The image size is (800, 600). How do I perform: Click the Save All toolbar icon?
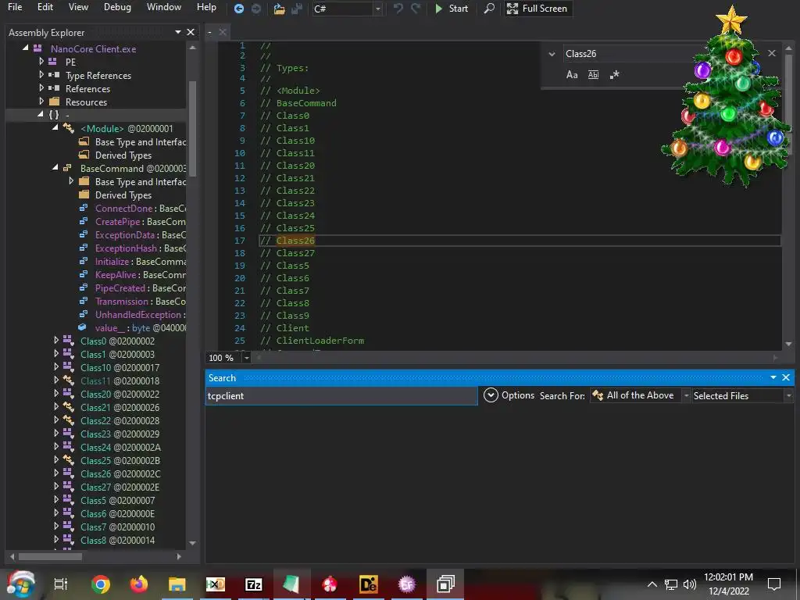coord(296,9)
